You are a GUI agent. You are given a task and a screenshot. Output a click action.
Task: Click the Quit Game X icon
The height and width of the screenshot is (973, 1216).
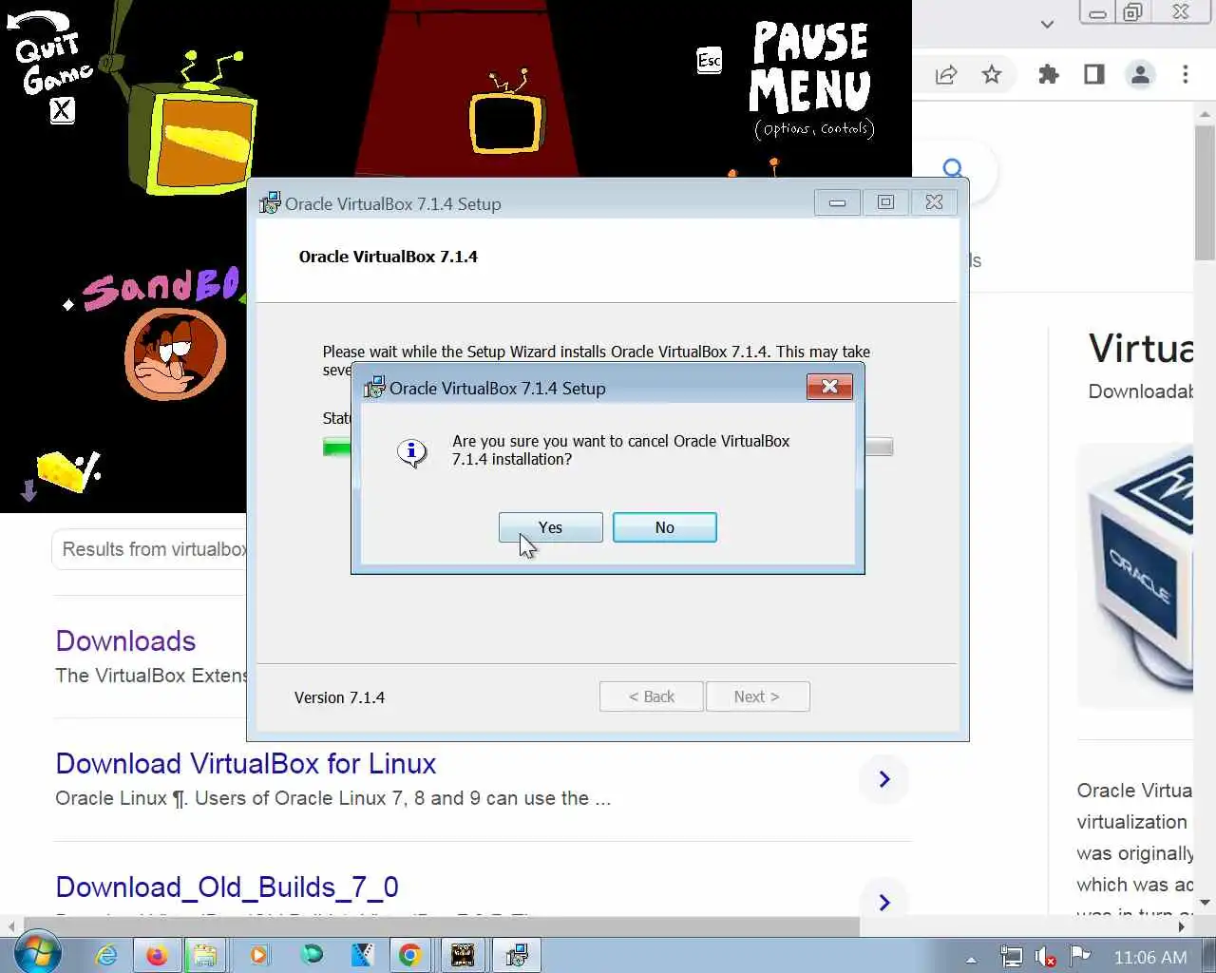coord(62,110)
